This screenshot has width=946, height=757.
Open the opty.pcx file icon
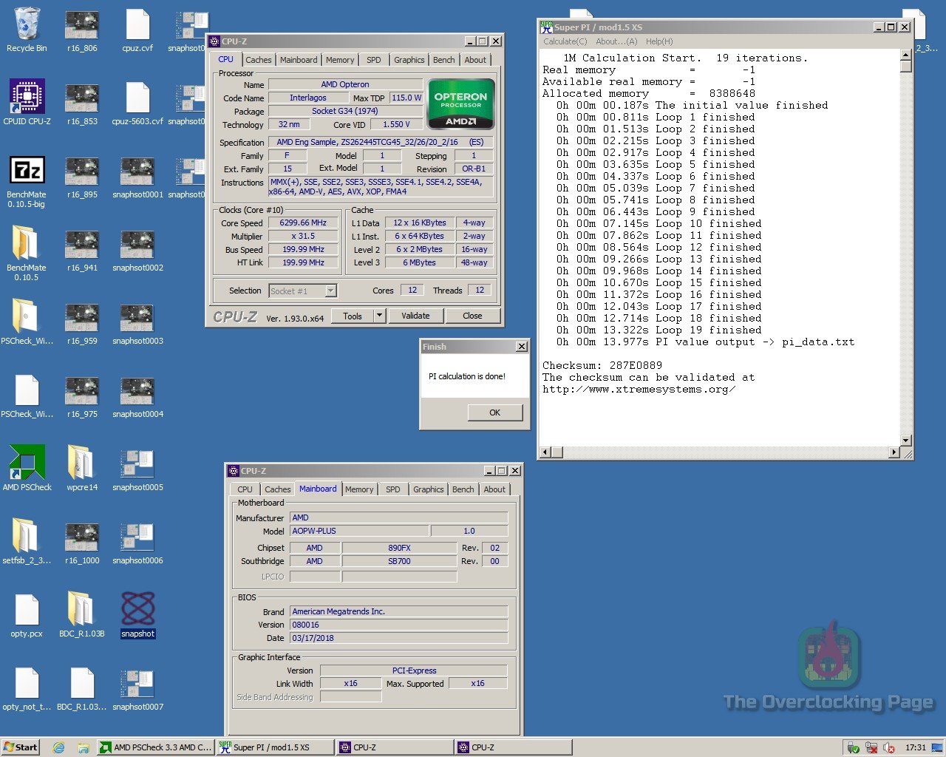(27, 610)
